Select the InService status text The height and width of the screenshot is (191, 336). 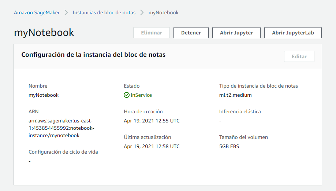141,95
